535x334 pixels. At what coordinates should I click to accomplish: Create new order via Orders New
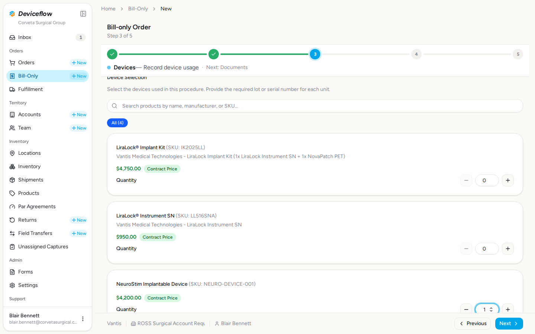pyautogui.click(x=79, y=63)
